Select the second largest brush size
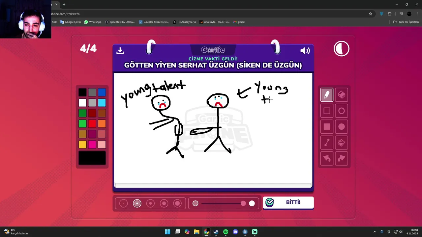The width and height of the screenshot is (422, 237). pyautogui.click(x=164, y=203)
